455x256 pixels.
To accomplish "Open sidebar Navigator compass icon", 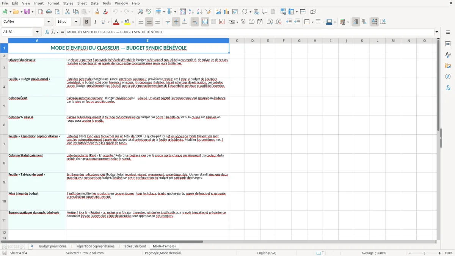I will (x=448, y=77).
